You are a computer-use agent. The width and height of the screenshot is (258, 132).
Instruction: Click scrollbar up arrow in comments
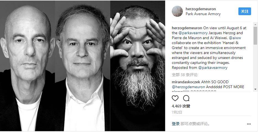tap(255, 25)
